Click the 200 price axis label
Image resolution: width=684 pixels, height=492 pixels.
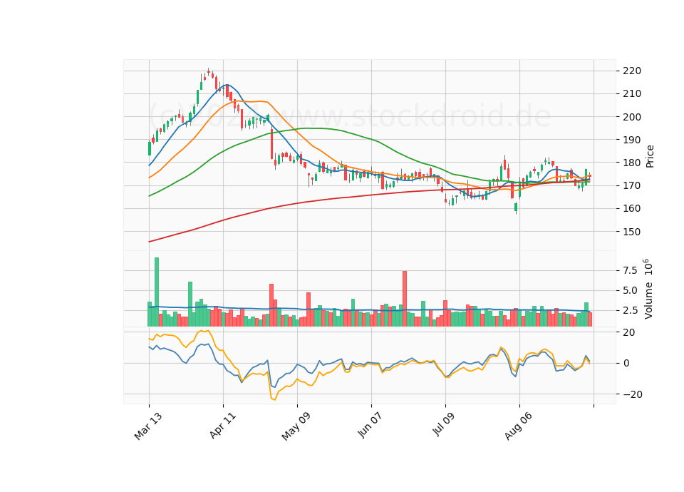pos(632,116)
